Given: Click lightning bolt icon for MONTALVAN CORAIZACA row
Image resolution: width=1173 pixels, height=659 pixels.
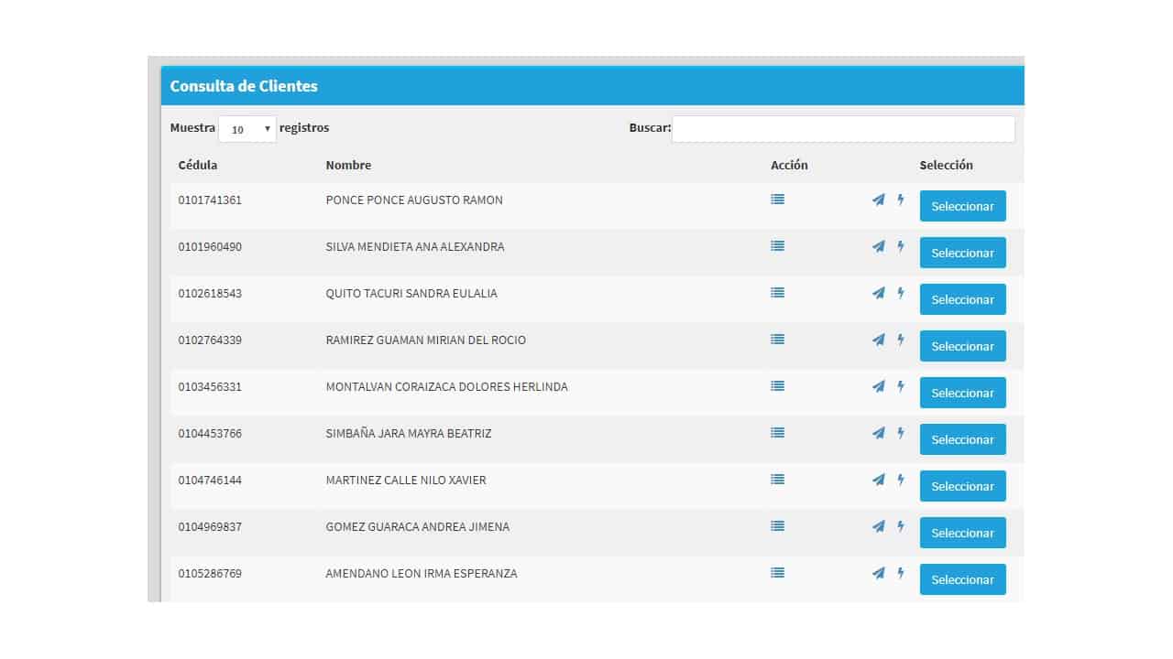Looking at the screenshot, I should point(900,386).
